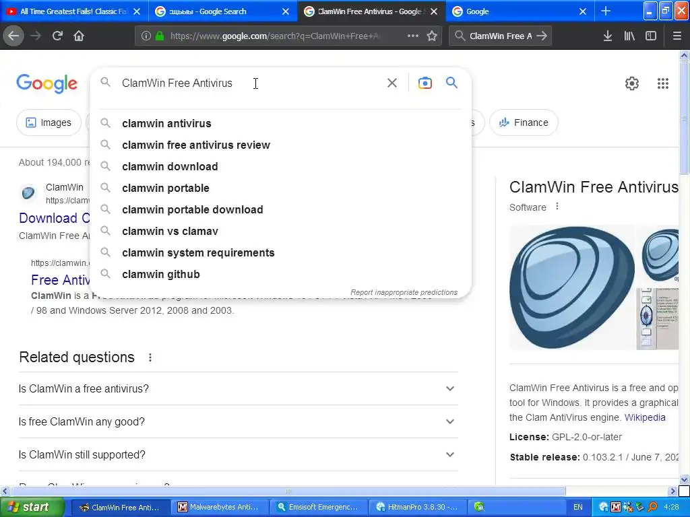Choose suggestion clamwin github
Screen dimensions: 690x517
click(280, 275)
